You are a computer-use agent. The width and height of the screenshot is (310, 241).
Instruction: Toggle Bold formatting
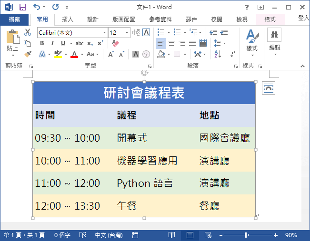pos(42,43)
